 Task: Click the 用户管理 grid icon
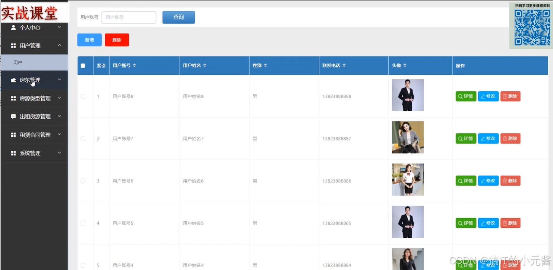(13, 46)
